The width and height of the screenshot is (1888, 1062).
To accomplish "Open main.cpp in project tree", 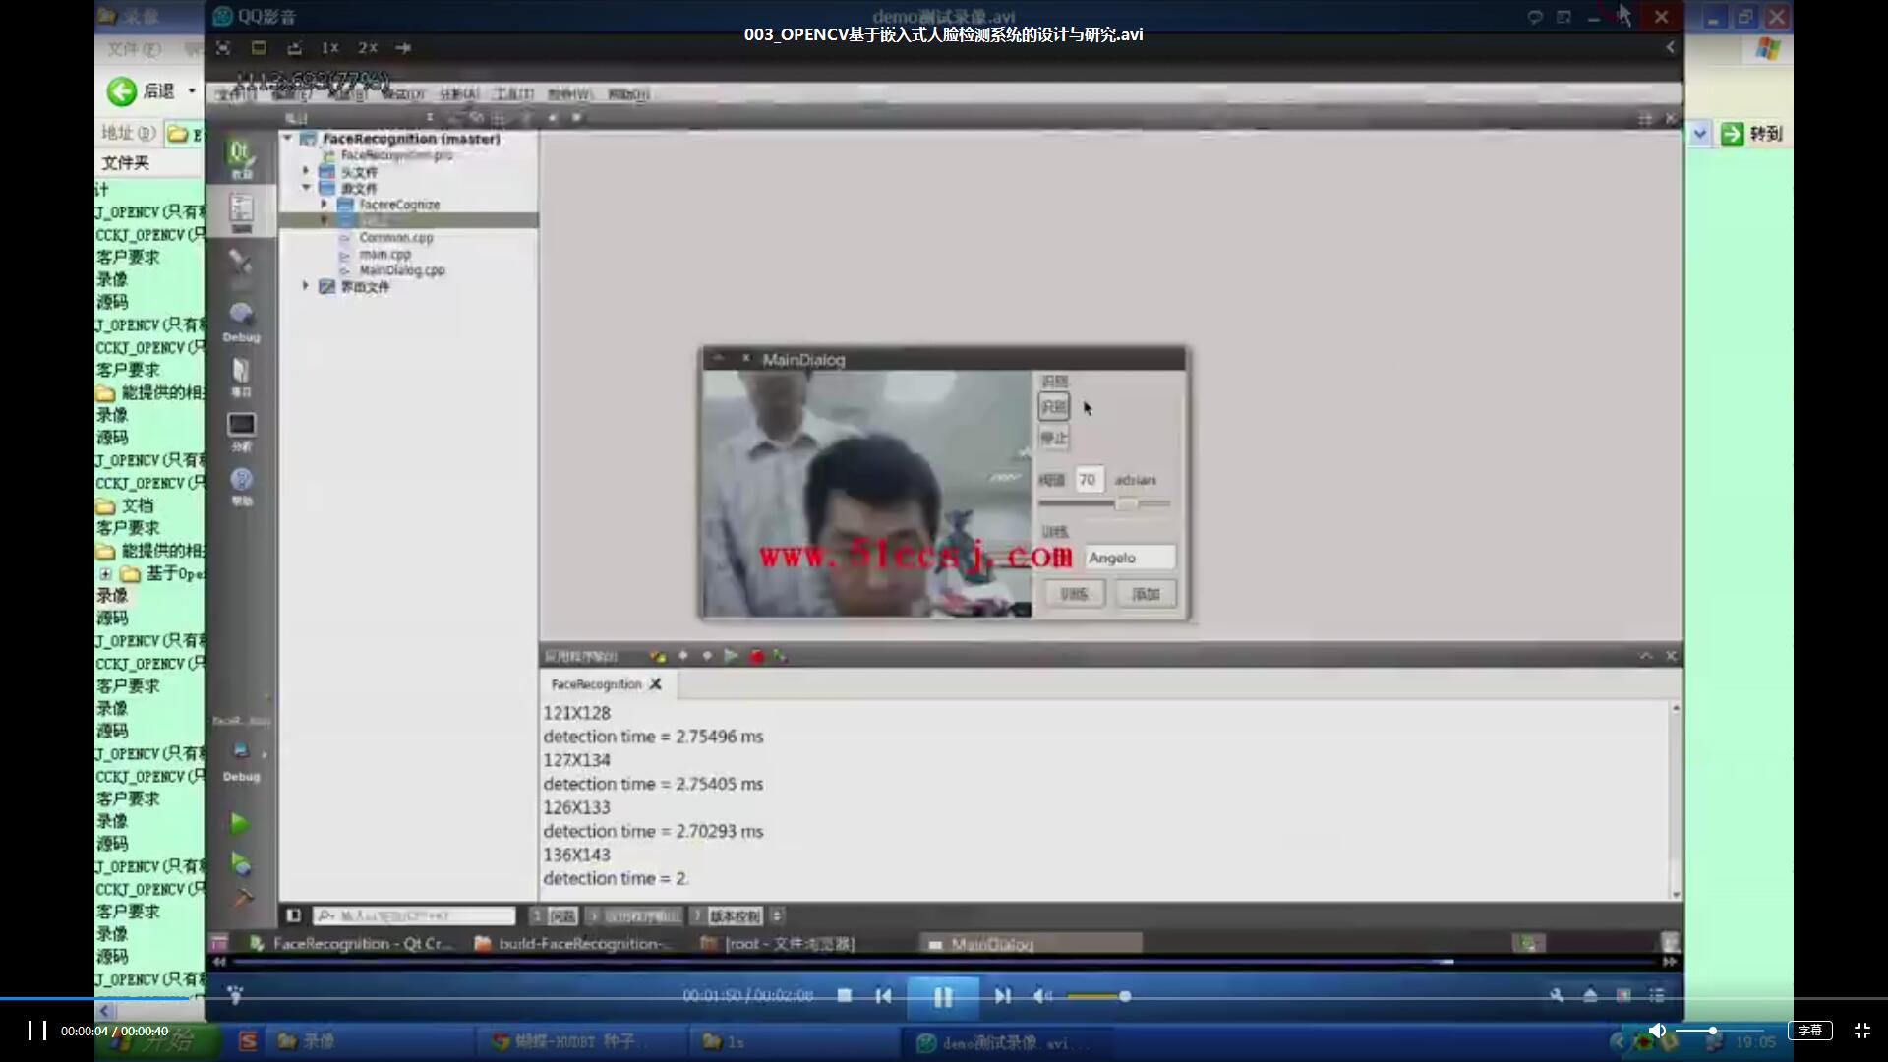I will coord(384,254).
